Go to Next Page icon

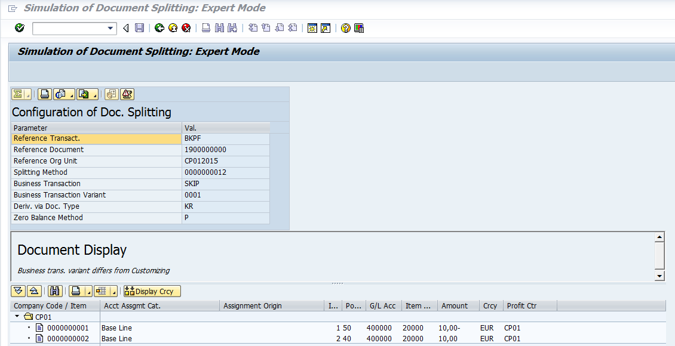pos(280,28)
